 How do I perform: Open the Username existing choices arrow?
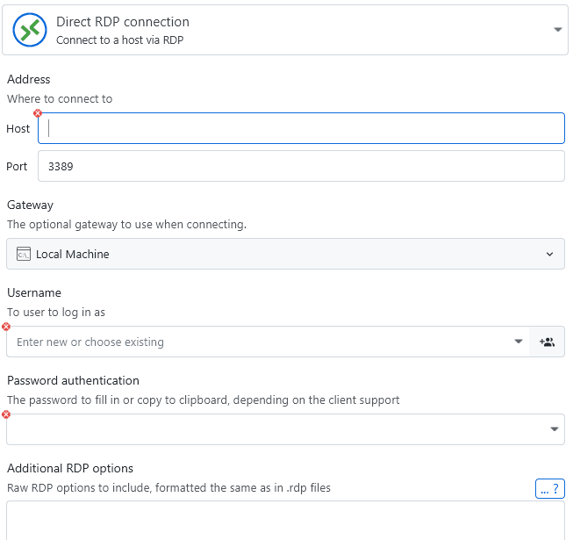(x=518, y=342)
